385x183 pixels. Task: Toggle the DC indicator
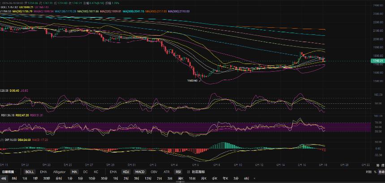point(85,172)
